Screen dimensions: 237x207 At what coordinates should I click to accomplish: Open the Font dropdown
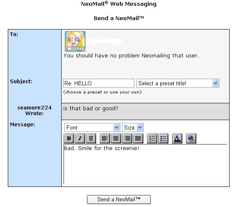click(92, 127)
